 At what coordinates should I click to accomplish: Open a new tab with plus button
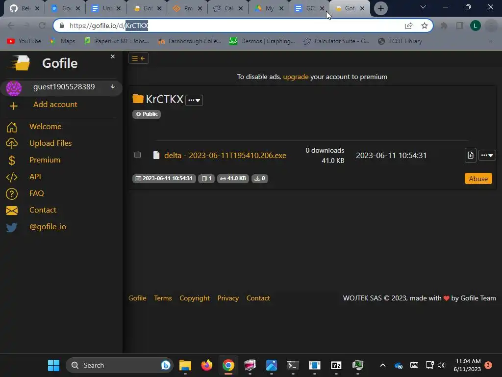380,8
